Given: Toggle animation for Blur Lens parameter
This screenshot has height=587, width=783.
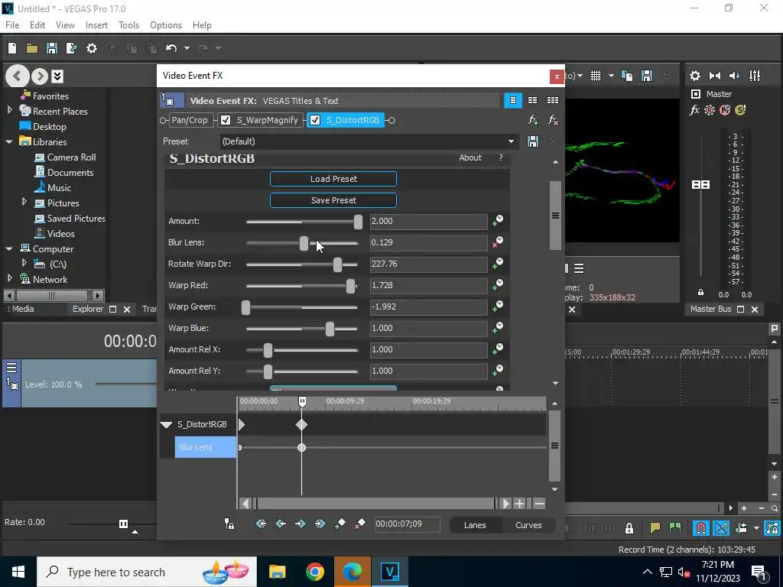Looking at the screenshot, I should tap(498, 242).
